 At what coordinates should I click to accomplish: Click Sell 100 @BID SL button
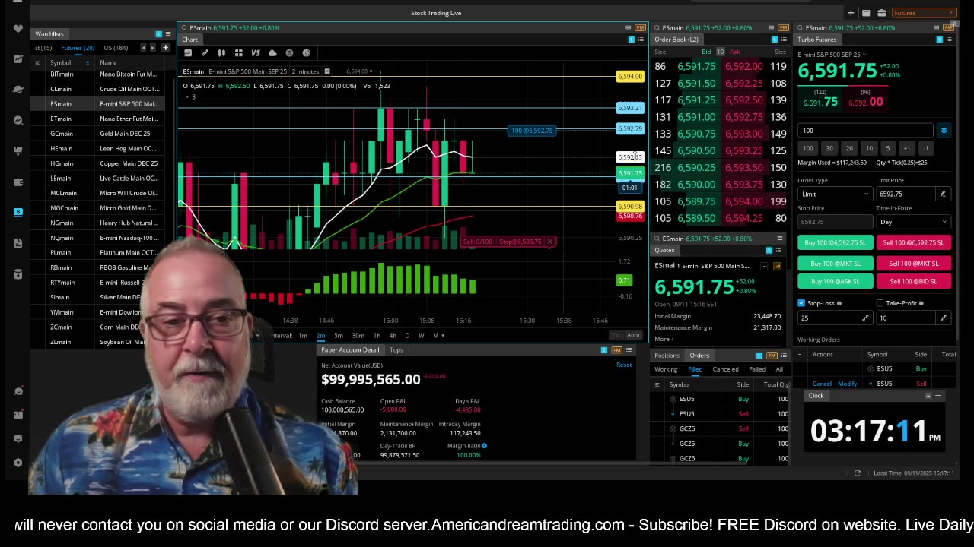(913, 281)
